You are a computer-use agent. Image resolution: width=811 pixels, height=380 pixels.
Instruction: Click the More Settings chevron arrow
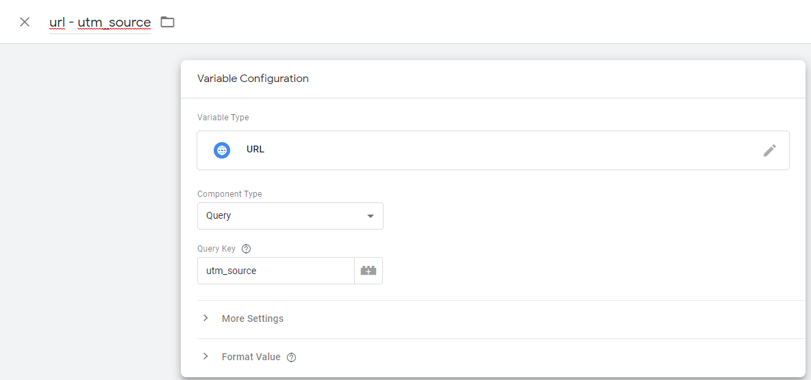click(x=206, y=318)
